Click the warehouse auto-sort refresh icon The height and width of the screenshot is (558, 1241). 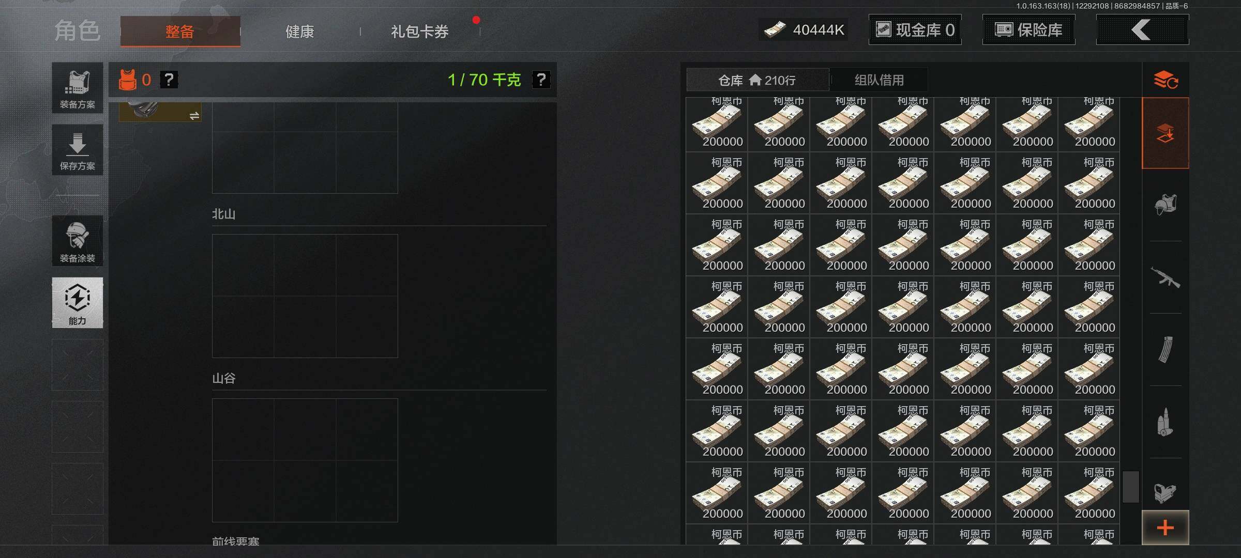[1166, 80]
